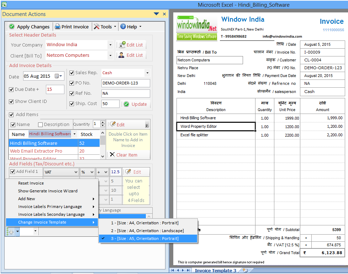Increase Quantity with the spinner up arrow
The height and width of the screenshot is (274, 348).
(102, 122)
